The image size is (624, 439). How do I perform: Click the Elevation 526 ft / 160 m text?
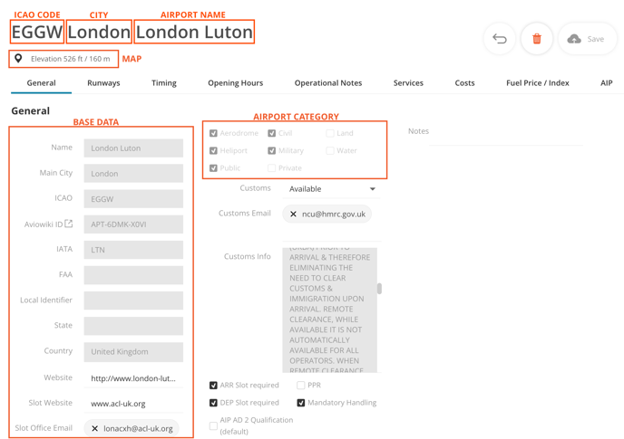tap(71, 59)
